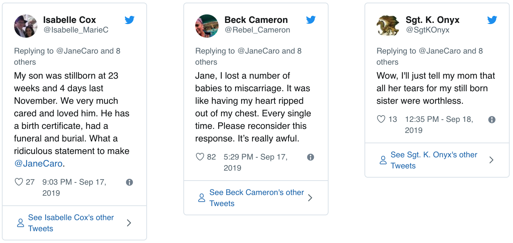The width and height of the screenshot is (513, 243).
Task: Click Twitter bird icon on Sgt. K. Onyx tweet
Action: [x=492, y=20]
